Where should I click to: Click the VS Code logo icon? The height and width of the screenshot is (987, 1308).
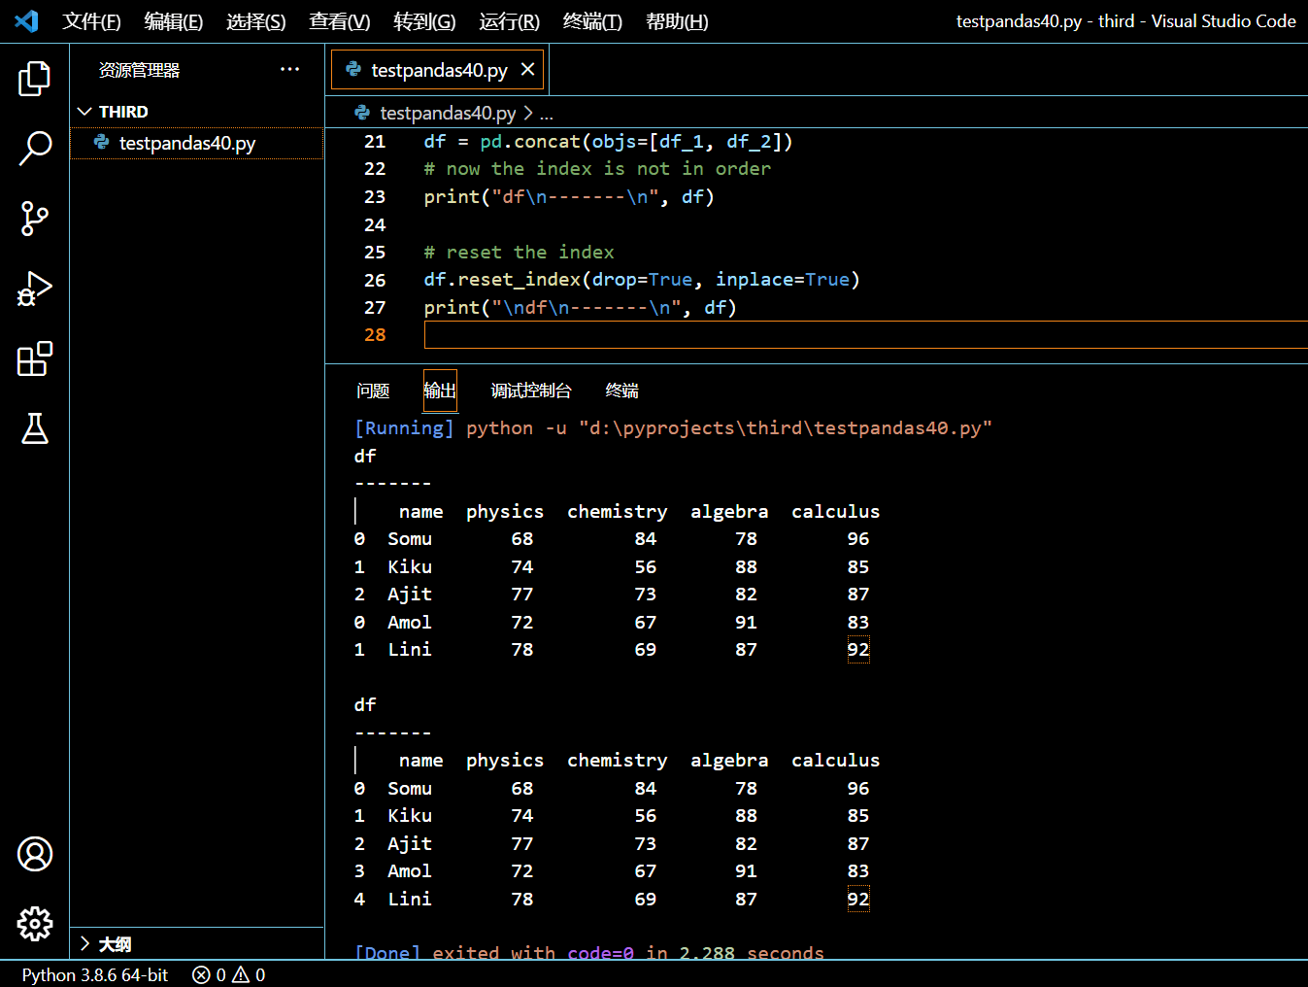pyautogui.click(x=26, y=21)
